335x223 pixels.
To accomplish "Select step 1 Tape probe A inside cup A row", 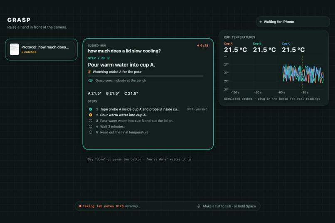I will [148, 109].
